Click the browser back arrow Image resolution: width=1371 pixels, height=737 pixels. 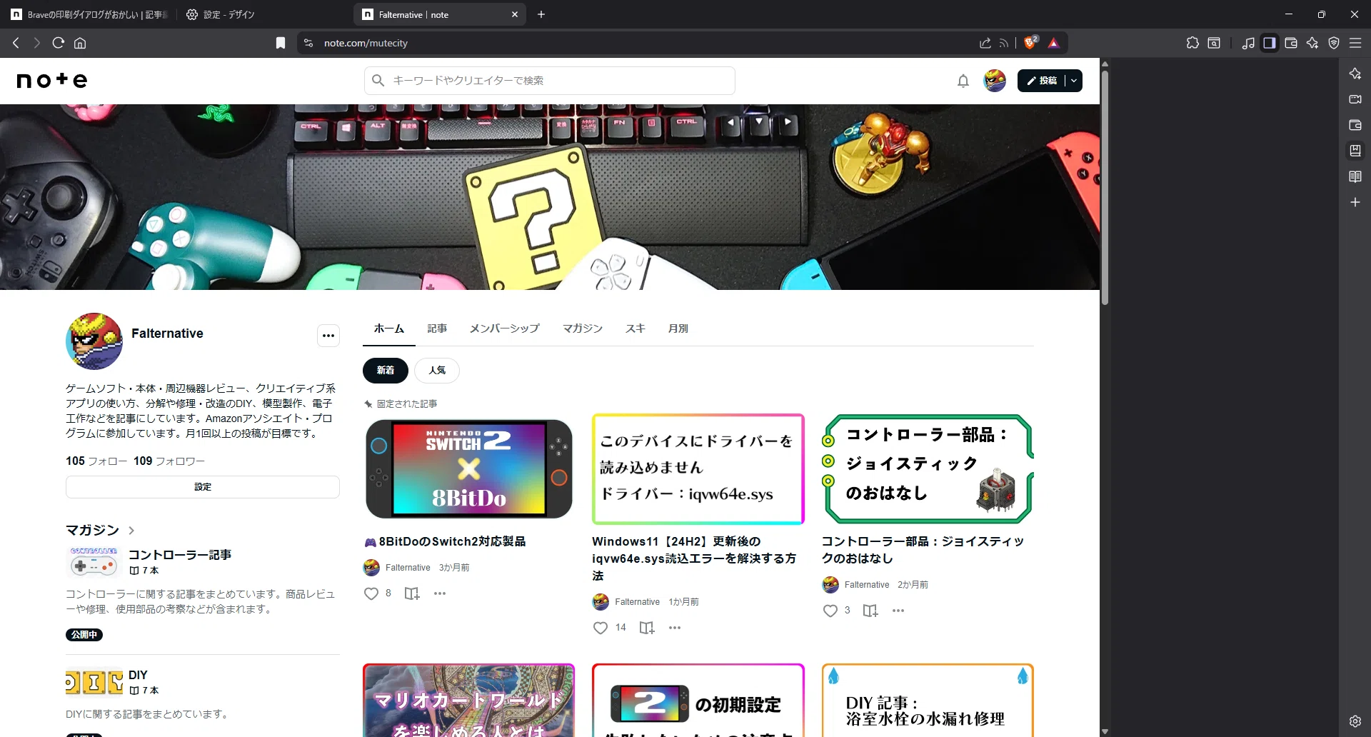click(x=16, y=43)
